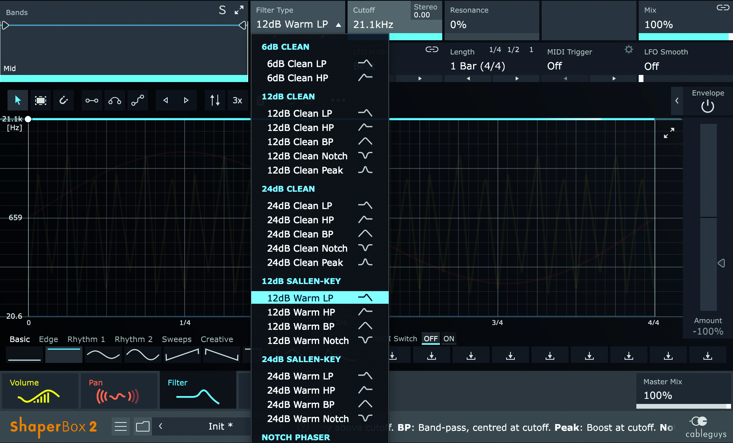Open MIDI Trigger settings gear
733x443 pixels.
(x=629, y=49)
